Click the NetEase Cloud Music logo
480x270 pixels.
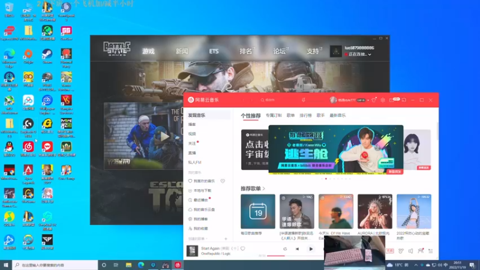[x=203, y=100]
